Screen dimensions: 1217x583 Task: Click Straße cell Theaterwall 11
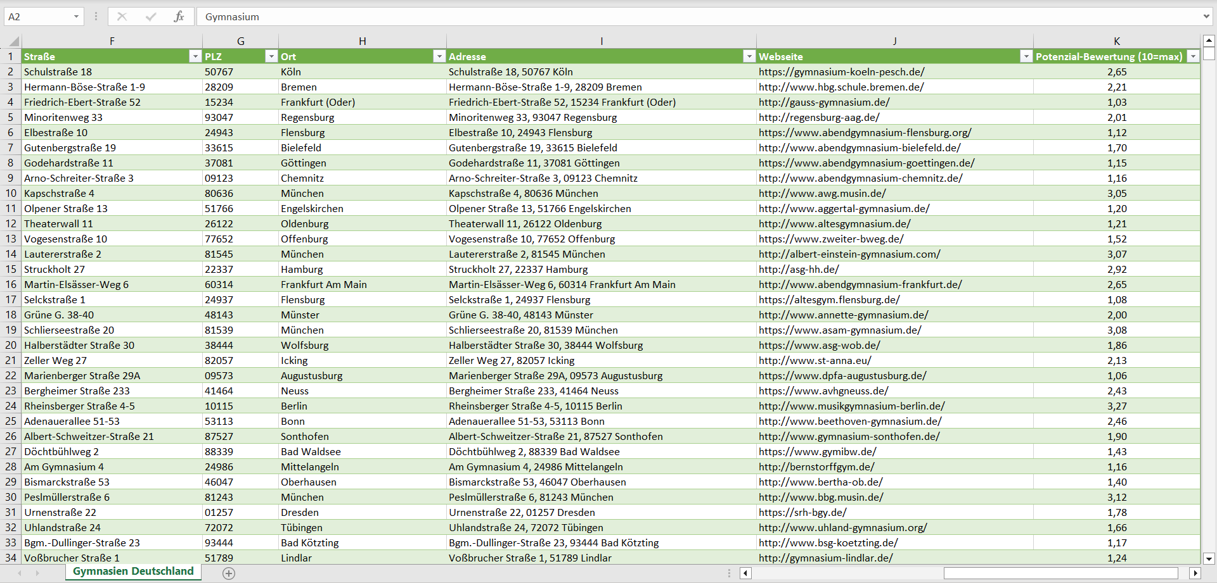point(112,223)
